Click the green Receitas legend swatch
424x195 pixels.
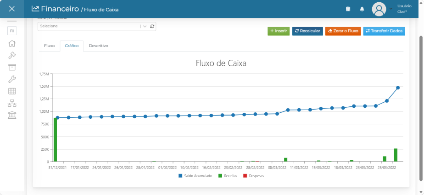pyautogui.click(x=220, y=176)
